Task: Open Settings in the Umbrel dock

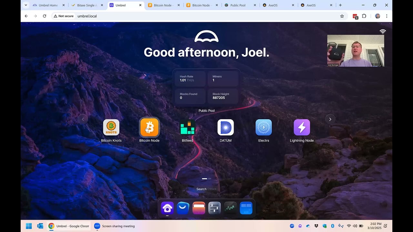Action: pyautogui.click(x=215, y=208)
